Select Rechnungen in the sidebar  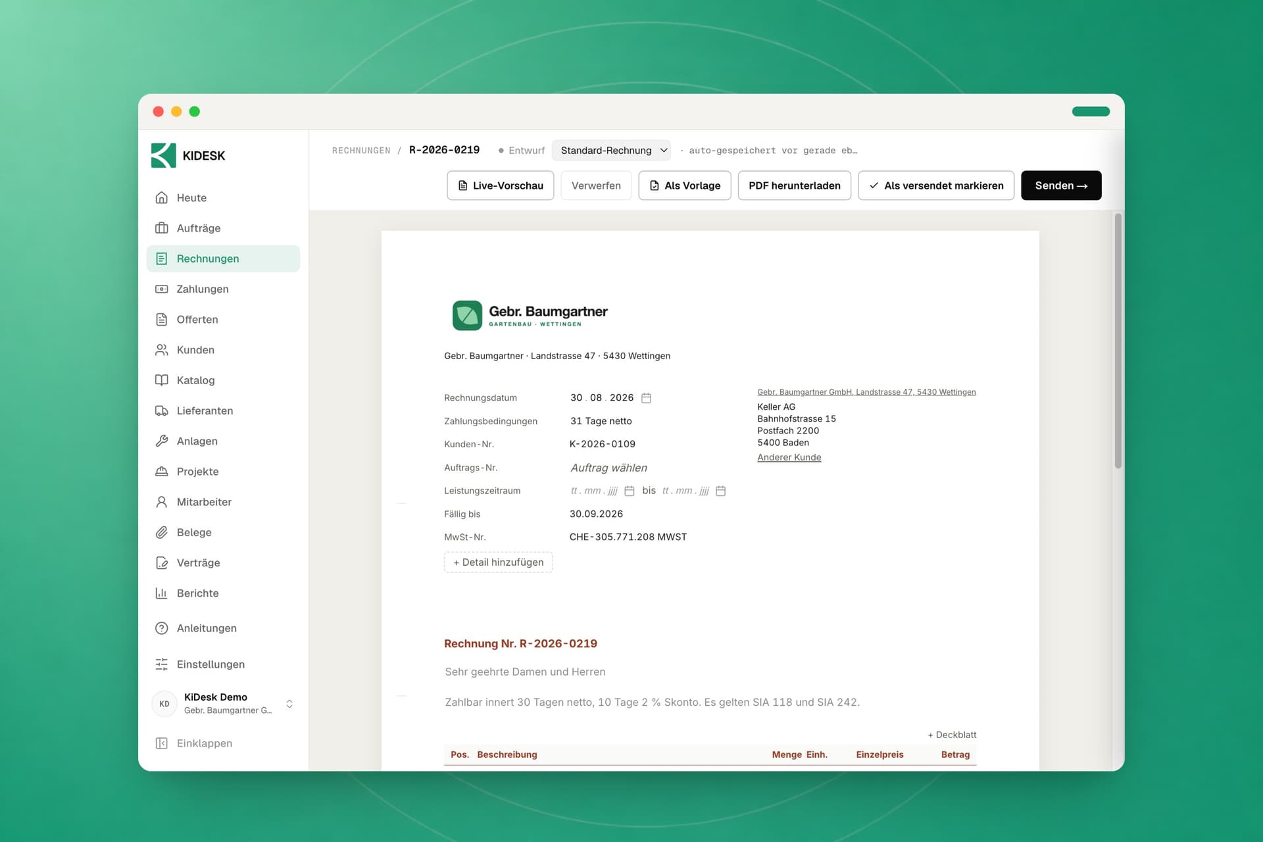coord(223,259)
